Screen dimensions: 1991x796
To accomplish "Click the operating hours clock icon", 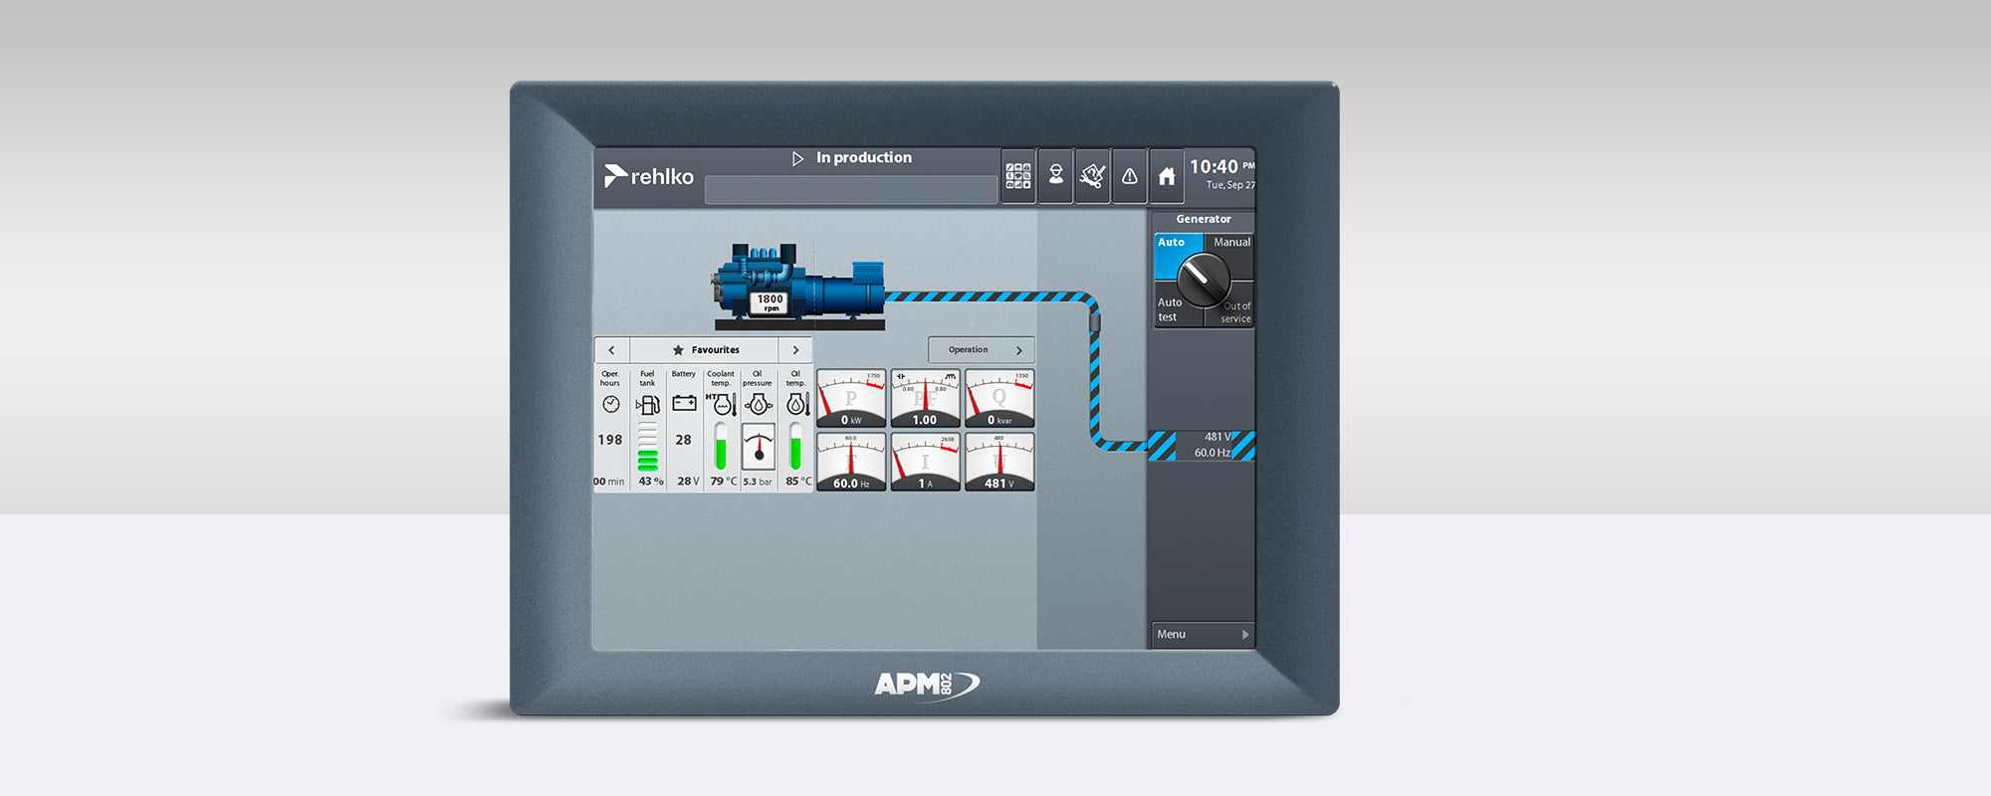I will point(610,404).
